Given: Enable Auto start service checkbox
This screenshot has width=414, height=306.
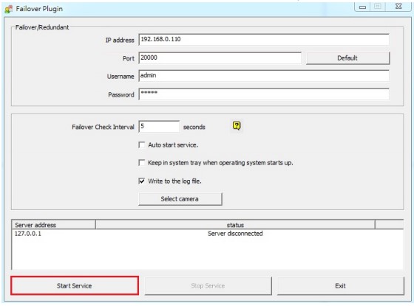Looking at the screenshot, I should 142,145.
